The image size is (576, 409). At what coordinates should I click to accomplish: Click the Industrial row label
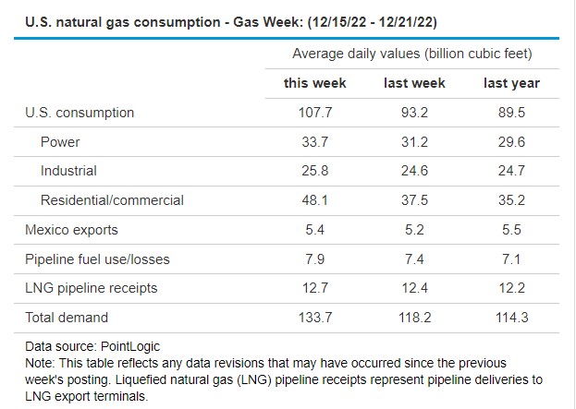pyautogui.click(x=68, y=171)
